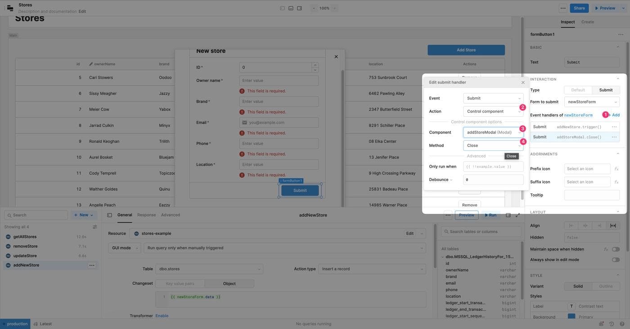Expand the Action type dropdown
The image size is (630, 329).
372,269
